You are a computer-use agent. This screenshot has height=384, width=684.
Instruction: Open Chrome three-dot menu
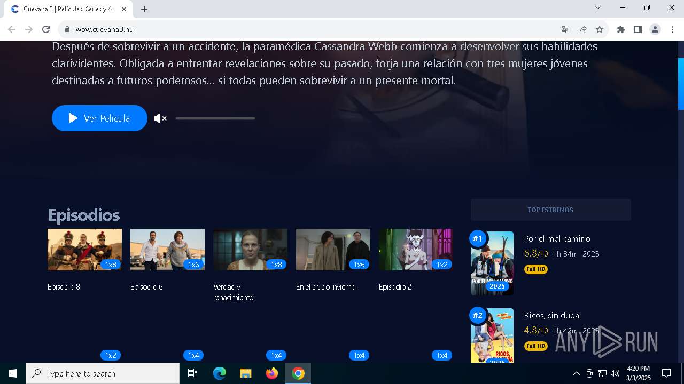672,29
